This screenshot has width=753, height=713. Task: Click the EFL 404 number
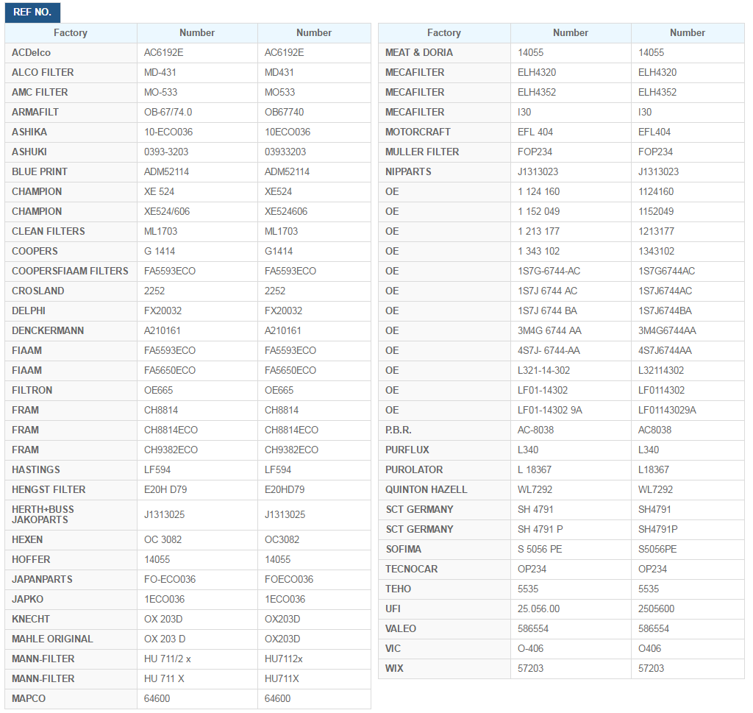click(x=535, y=132)
